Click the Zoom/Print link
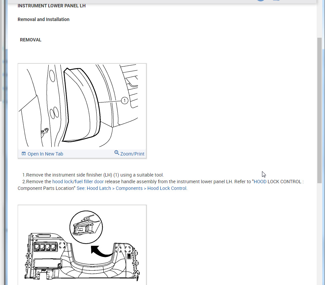 click(x=132, y=154)
